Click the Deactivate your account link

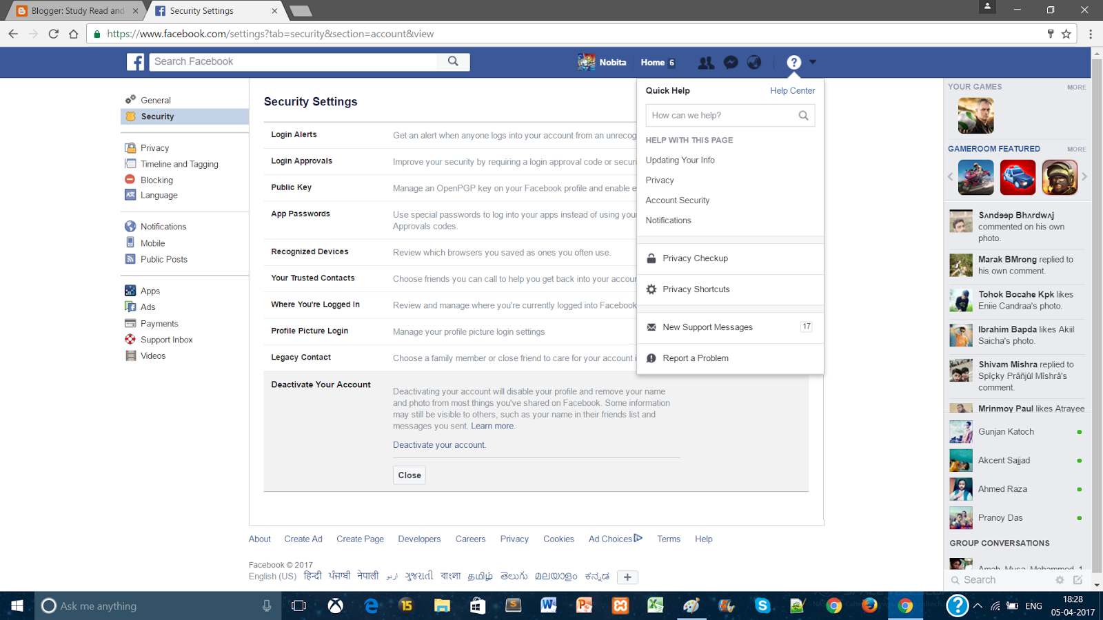439,445
